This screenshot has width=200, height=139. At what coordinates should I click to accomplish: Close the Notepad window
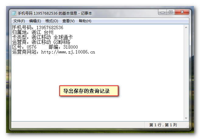click(x=182, y=12)
